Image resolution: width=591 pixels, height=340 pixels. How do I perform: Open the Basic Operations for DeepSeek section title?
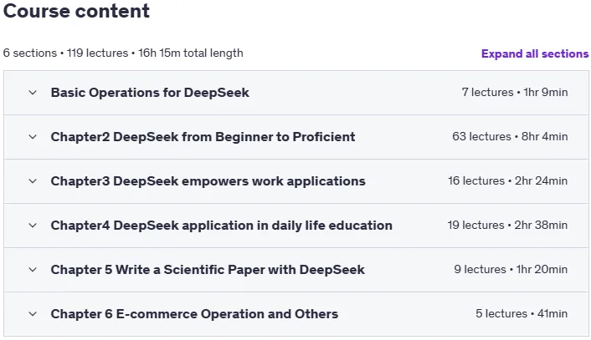coord(150,93)
